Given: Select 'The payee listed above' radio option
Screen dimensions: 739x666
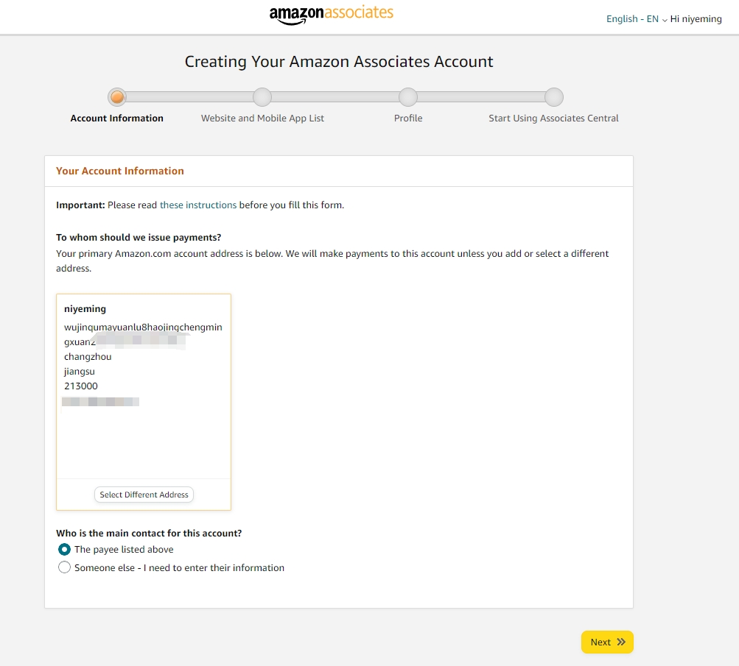Looking at the screenshot, I should coord(64,549).
